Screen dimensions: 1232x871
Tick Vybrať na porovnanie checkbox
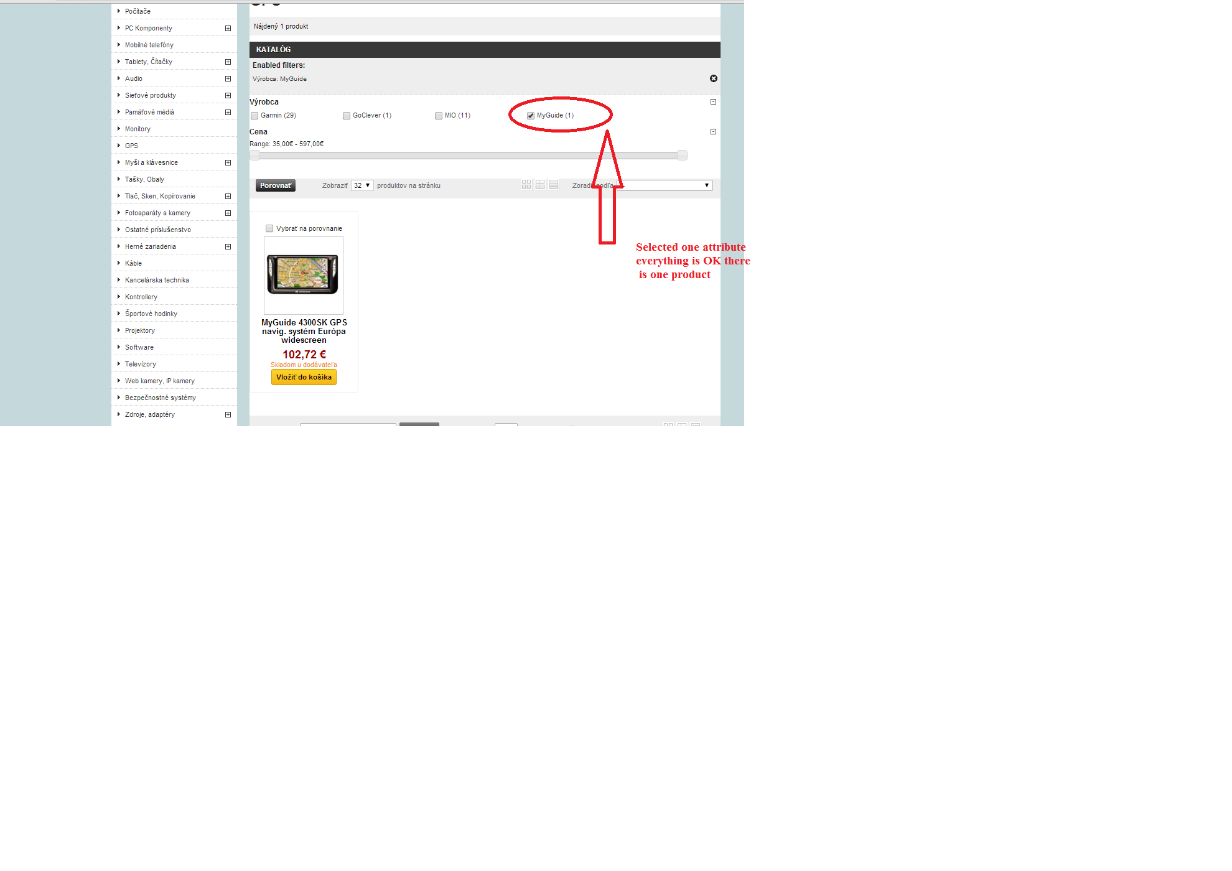269,228
